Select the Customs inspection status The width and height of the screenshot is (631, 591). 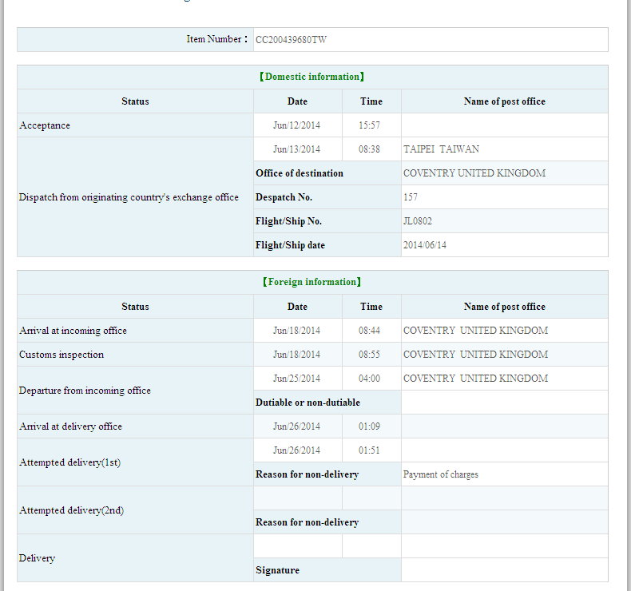(x=62, y=355)
